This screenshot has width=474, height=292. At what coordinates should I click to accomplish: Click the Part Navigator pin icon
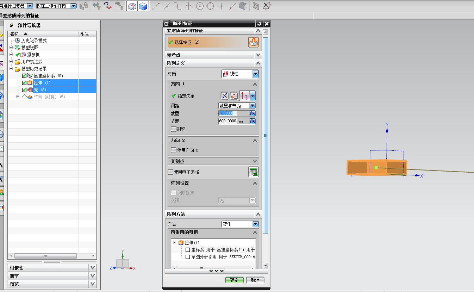pyautogui.click(x=11, y=25)
